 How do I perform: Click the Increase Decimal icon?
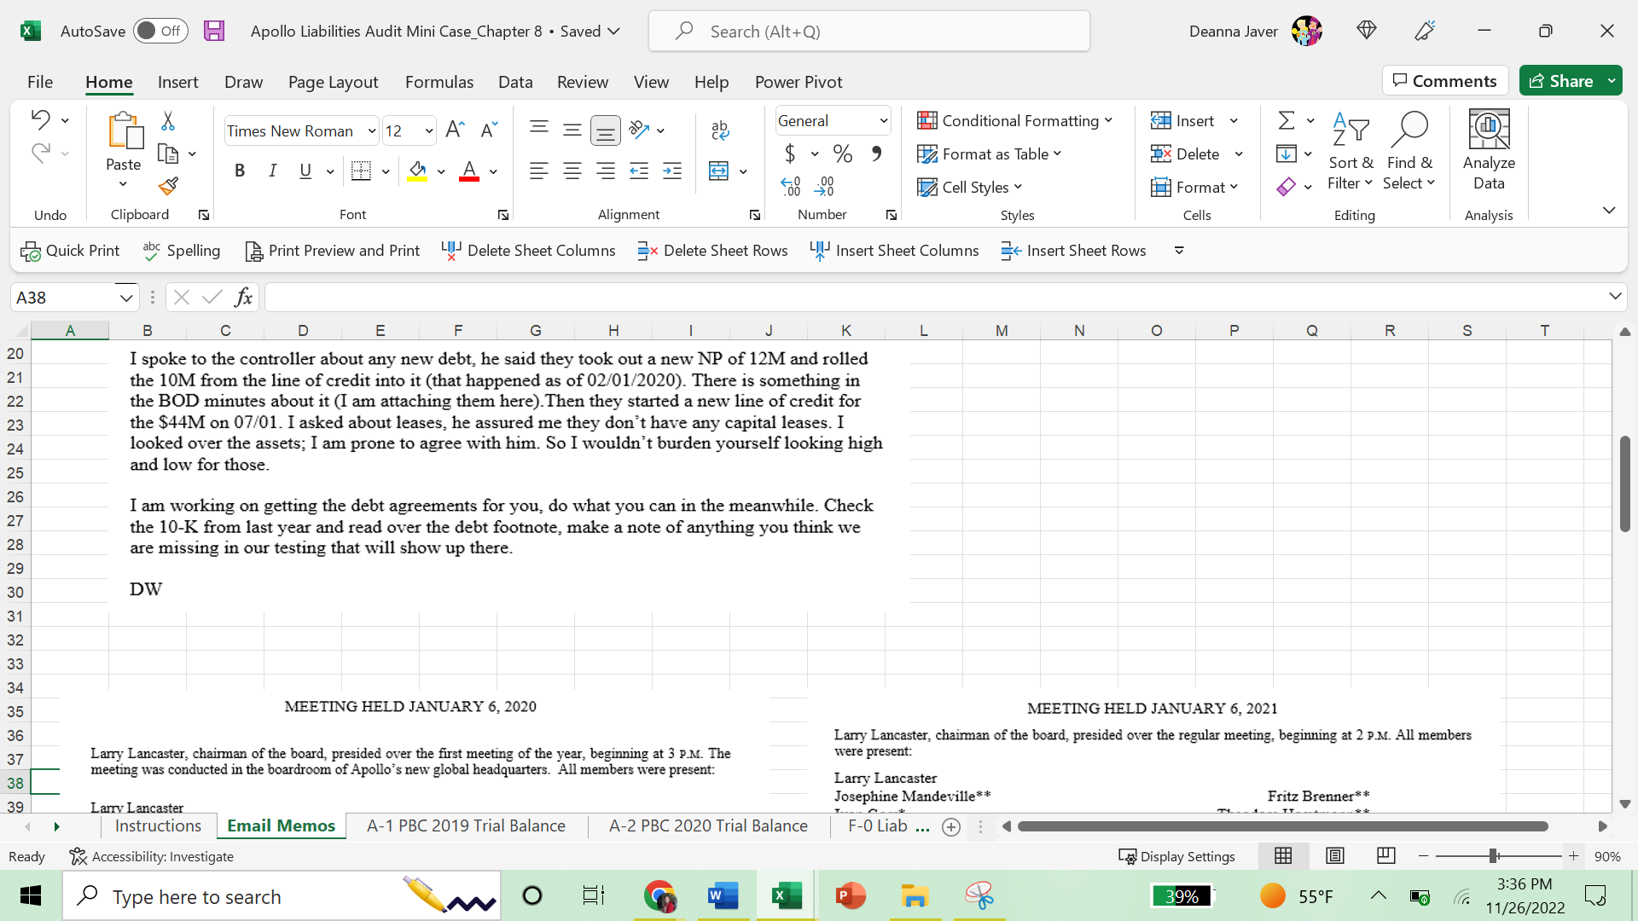click(x=791, y=186)
